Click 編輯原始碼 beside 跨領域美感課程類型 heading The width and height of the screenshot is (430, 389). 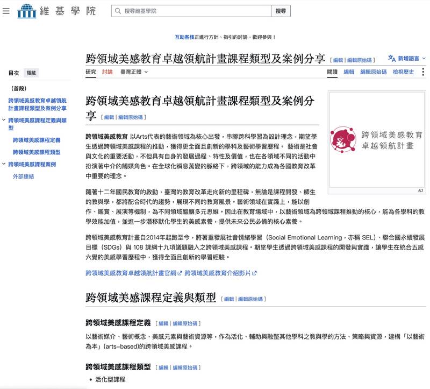(x=185, y=367)
